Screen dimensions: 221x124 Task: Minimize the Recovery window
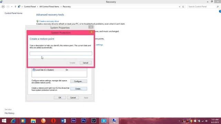coord(208,2)
